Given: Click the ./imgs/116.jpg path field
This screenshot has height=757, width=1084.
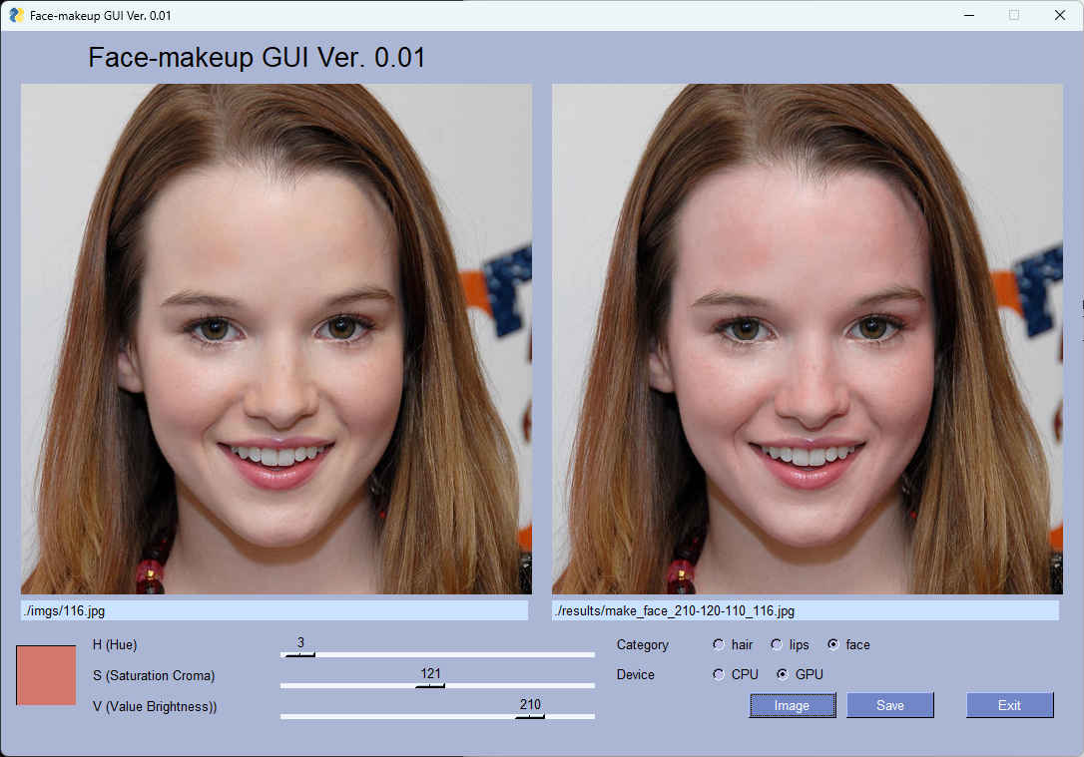Looking at the screenshot, I should [x=274, y=610].
